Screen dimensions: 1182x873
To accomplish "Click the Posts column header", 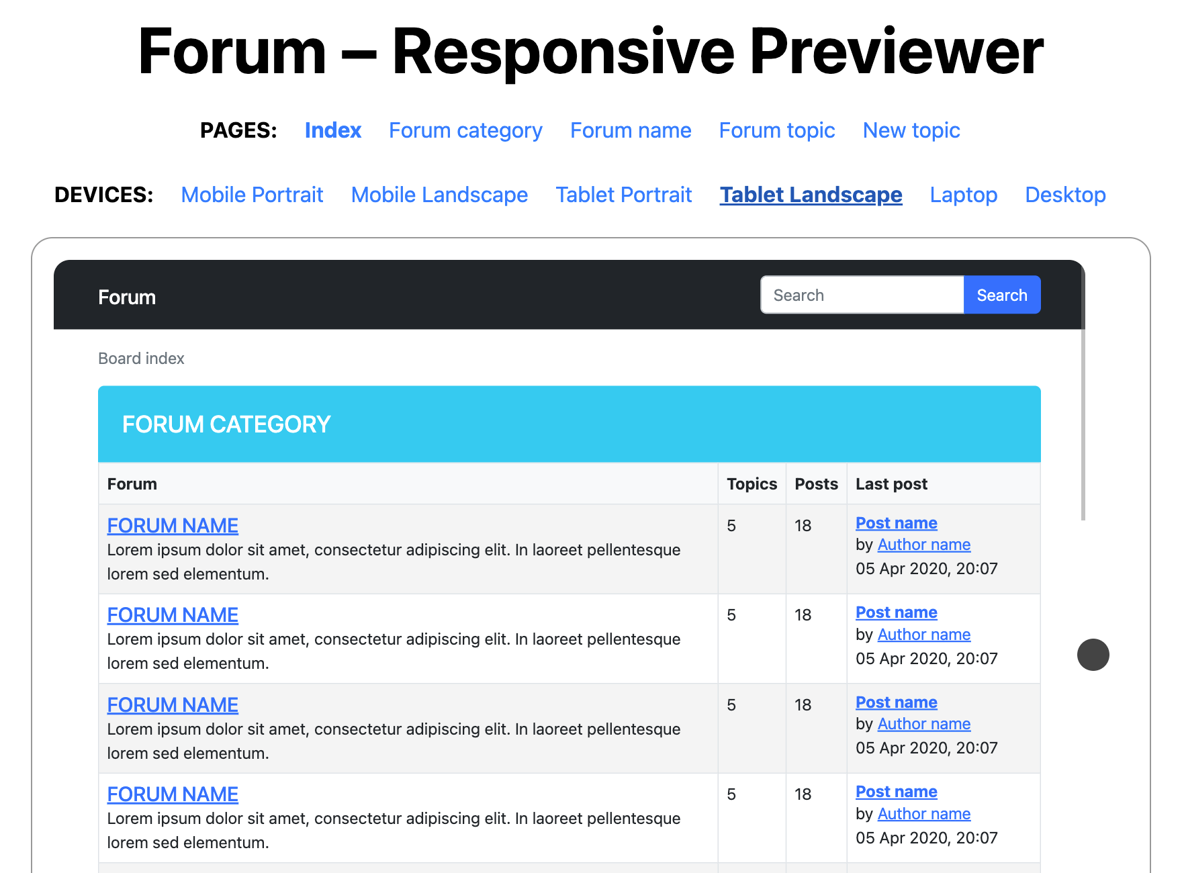I will point(816,484).
